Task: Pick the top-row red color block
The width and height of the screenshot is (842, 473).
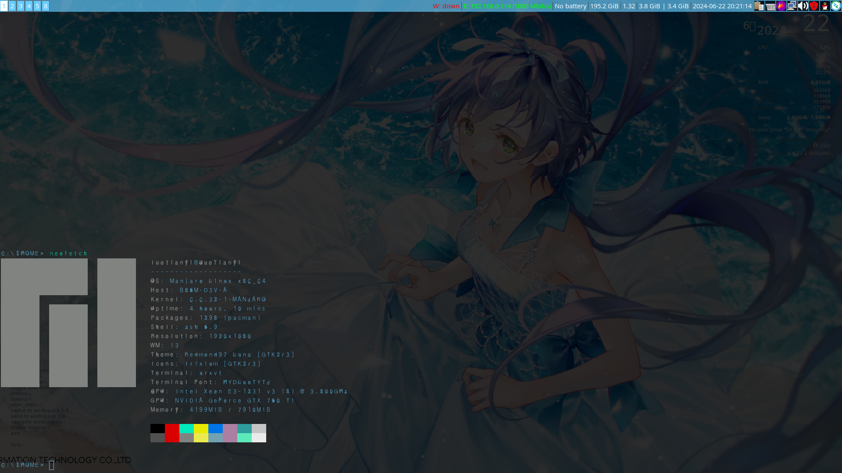Action: [x=172, y=428]
